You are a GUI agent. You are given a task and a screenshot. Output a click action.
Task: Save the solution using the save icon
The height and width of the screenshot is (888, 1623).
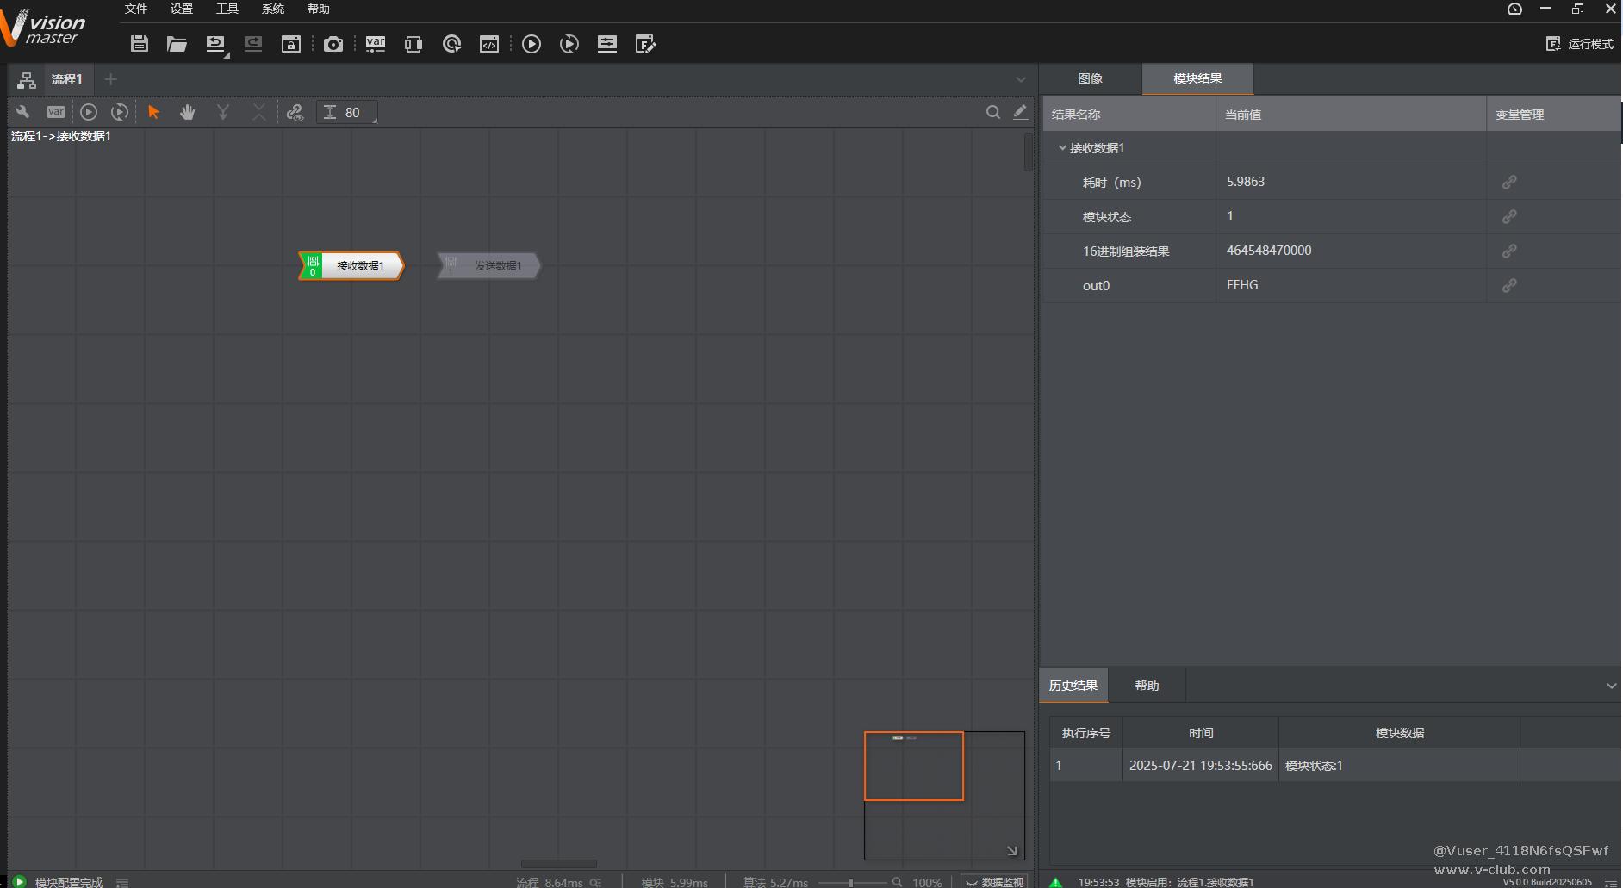[x=139, y=44]
